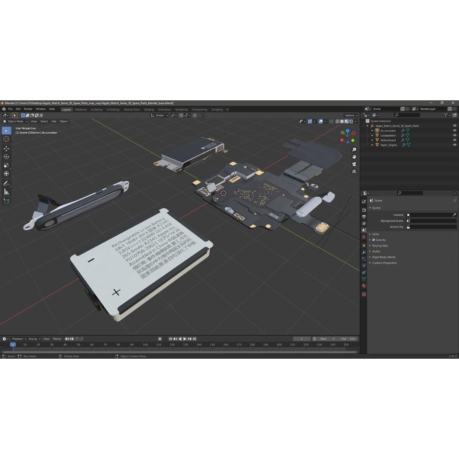Switch to the Modeling workspace tab

click(81, 110)
